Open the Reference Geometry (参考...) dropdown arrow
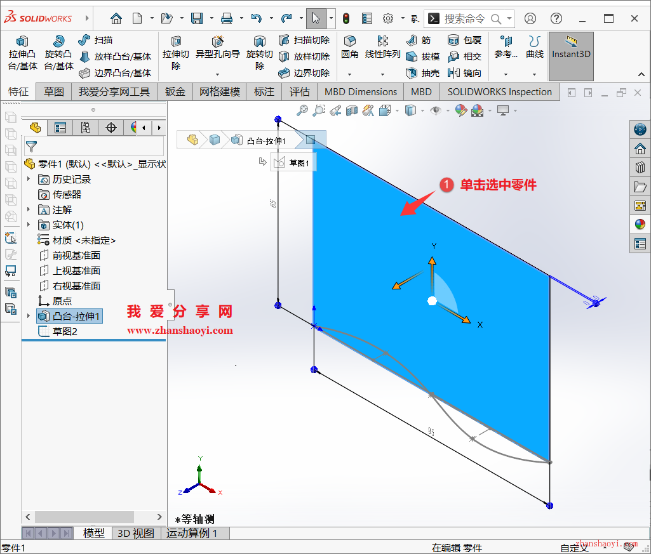Screen dimensions: 651x554 (x=506, y=74)
